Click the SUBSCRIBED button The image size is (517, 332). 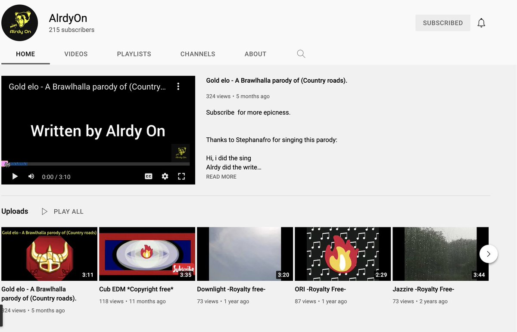(443, 23)
